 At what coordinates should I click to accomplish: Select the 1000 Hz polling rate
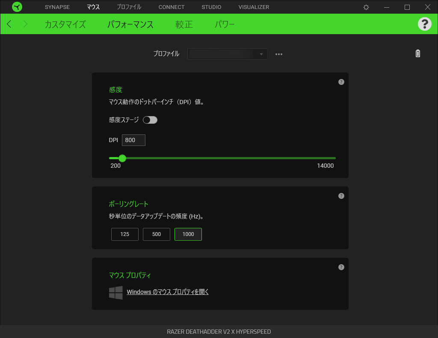point(188,234)
